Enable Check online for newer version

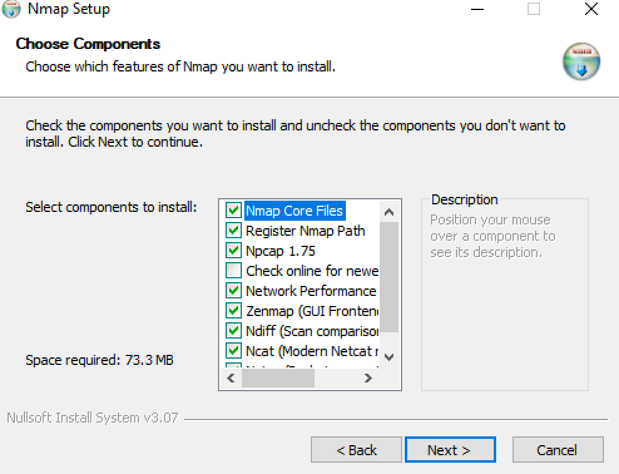(234, 270)
